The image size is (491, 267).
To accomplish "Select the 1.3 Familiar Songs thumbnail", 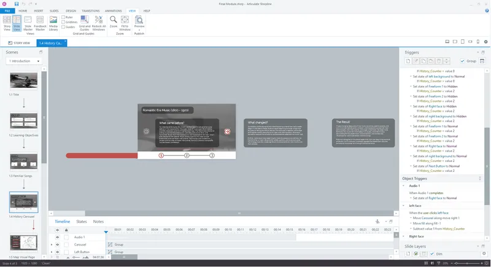I will click(x=23, y=161).
